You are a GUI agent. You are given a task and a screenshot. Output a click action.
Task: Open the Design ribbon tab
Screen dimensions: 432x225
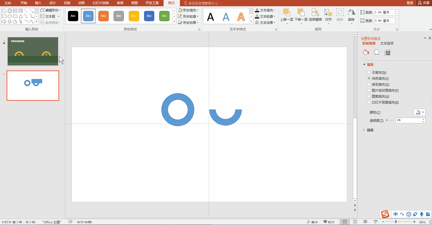click(x=53, y=3)
